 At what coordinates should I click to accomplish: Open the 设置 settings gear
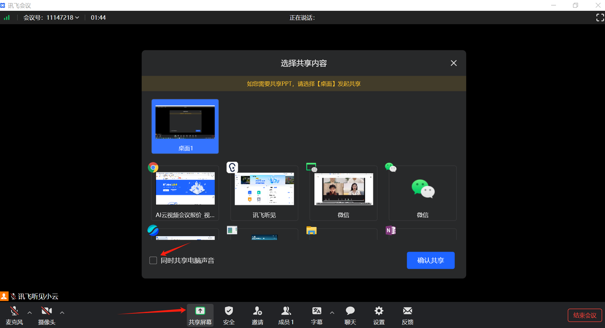379,311
